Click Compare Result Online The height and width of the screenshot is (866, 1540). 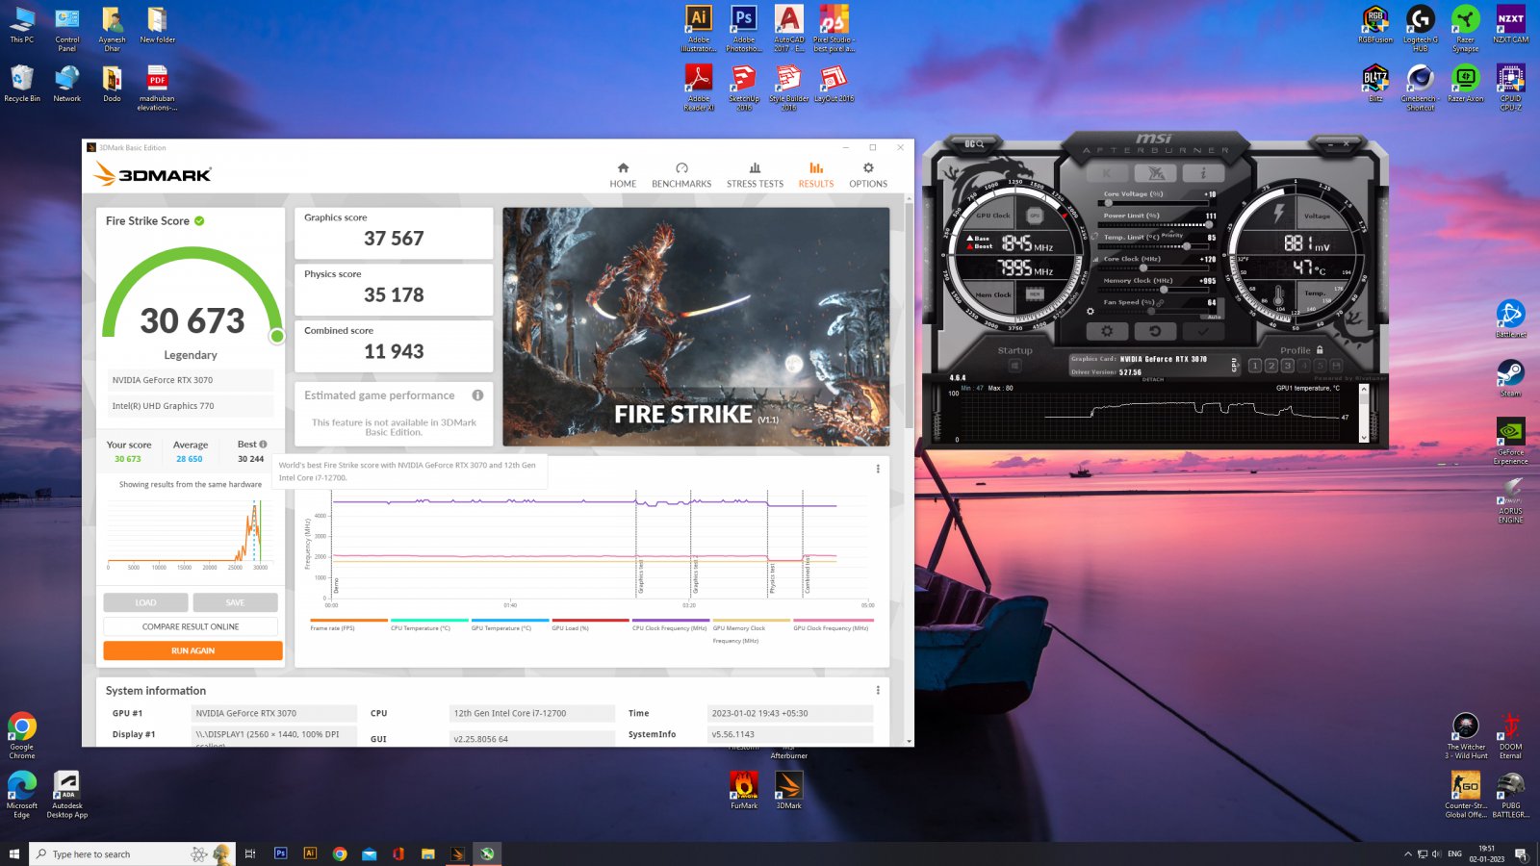click(x=191, y=626)
